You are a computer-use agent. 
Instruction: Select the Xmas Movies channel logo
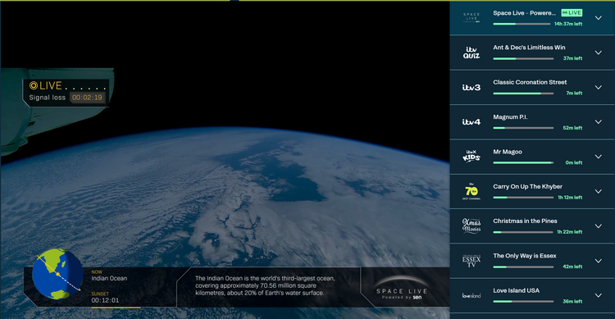point(471,226)
